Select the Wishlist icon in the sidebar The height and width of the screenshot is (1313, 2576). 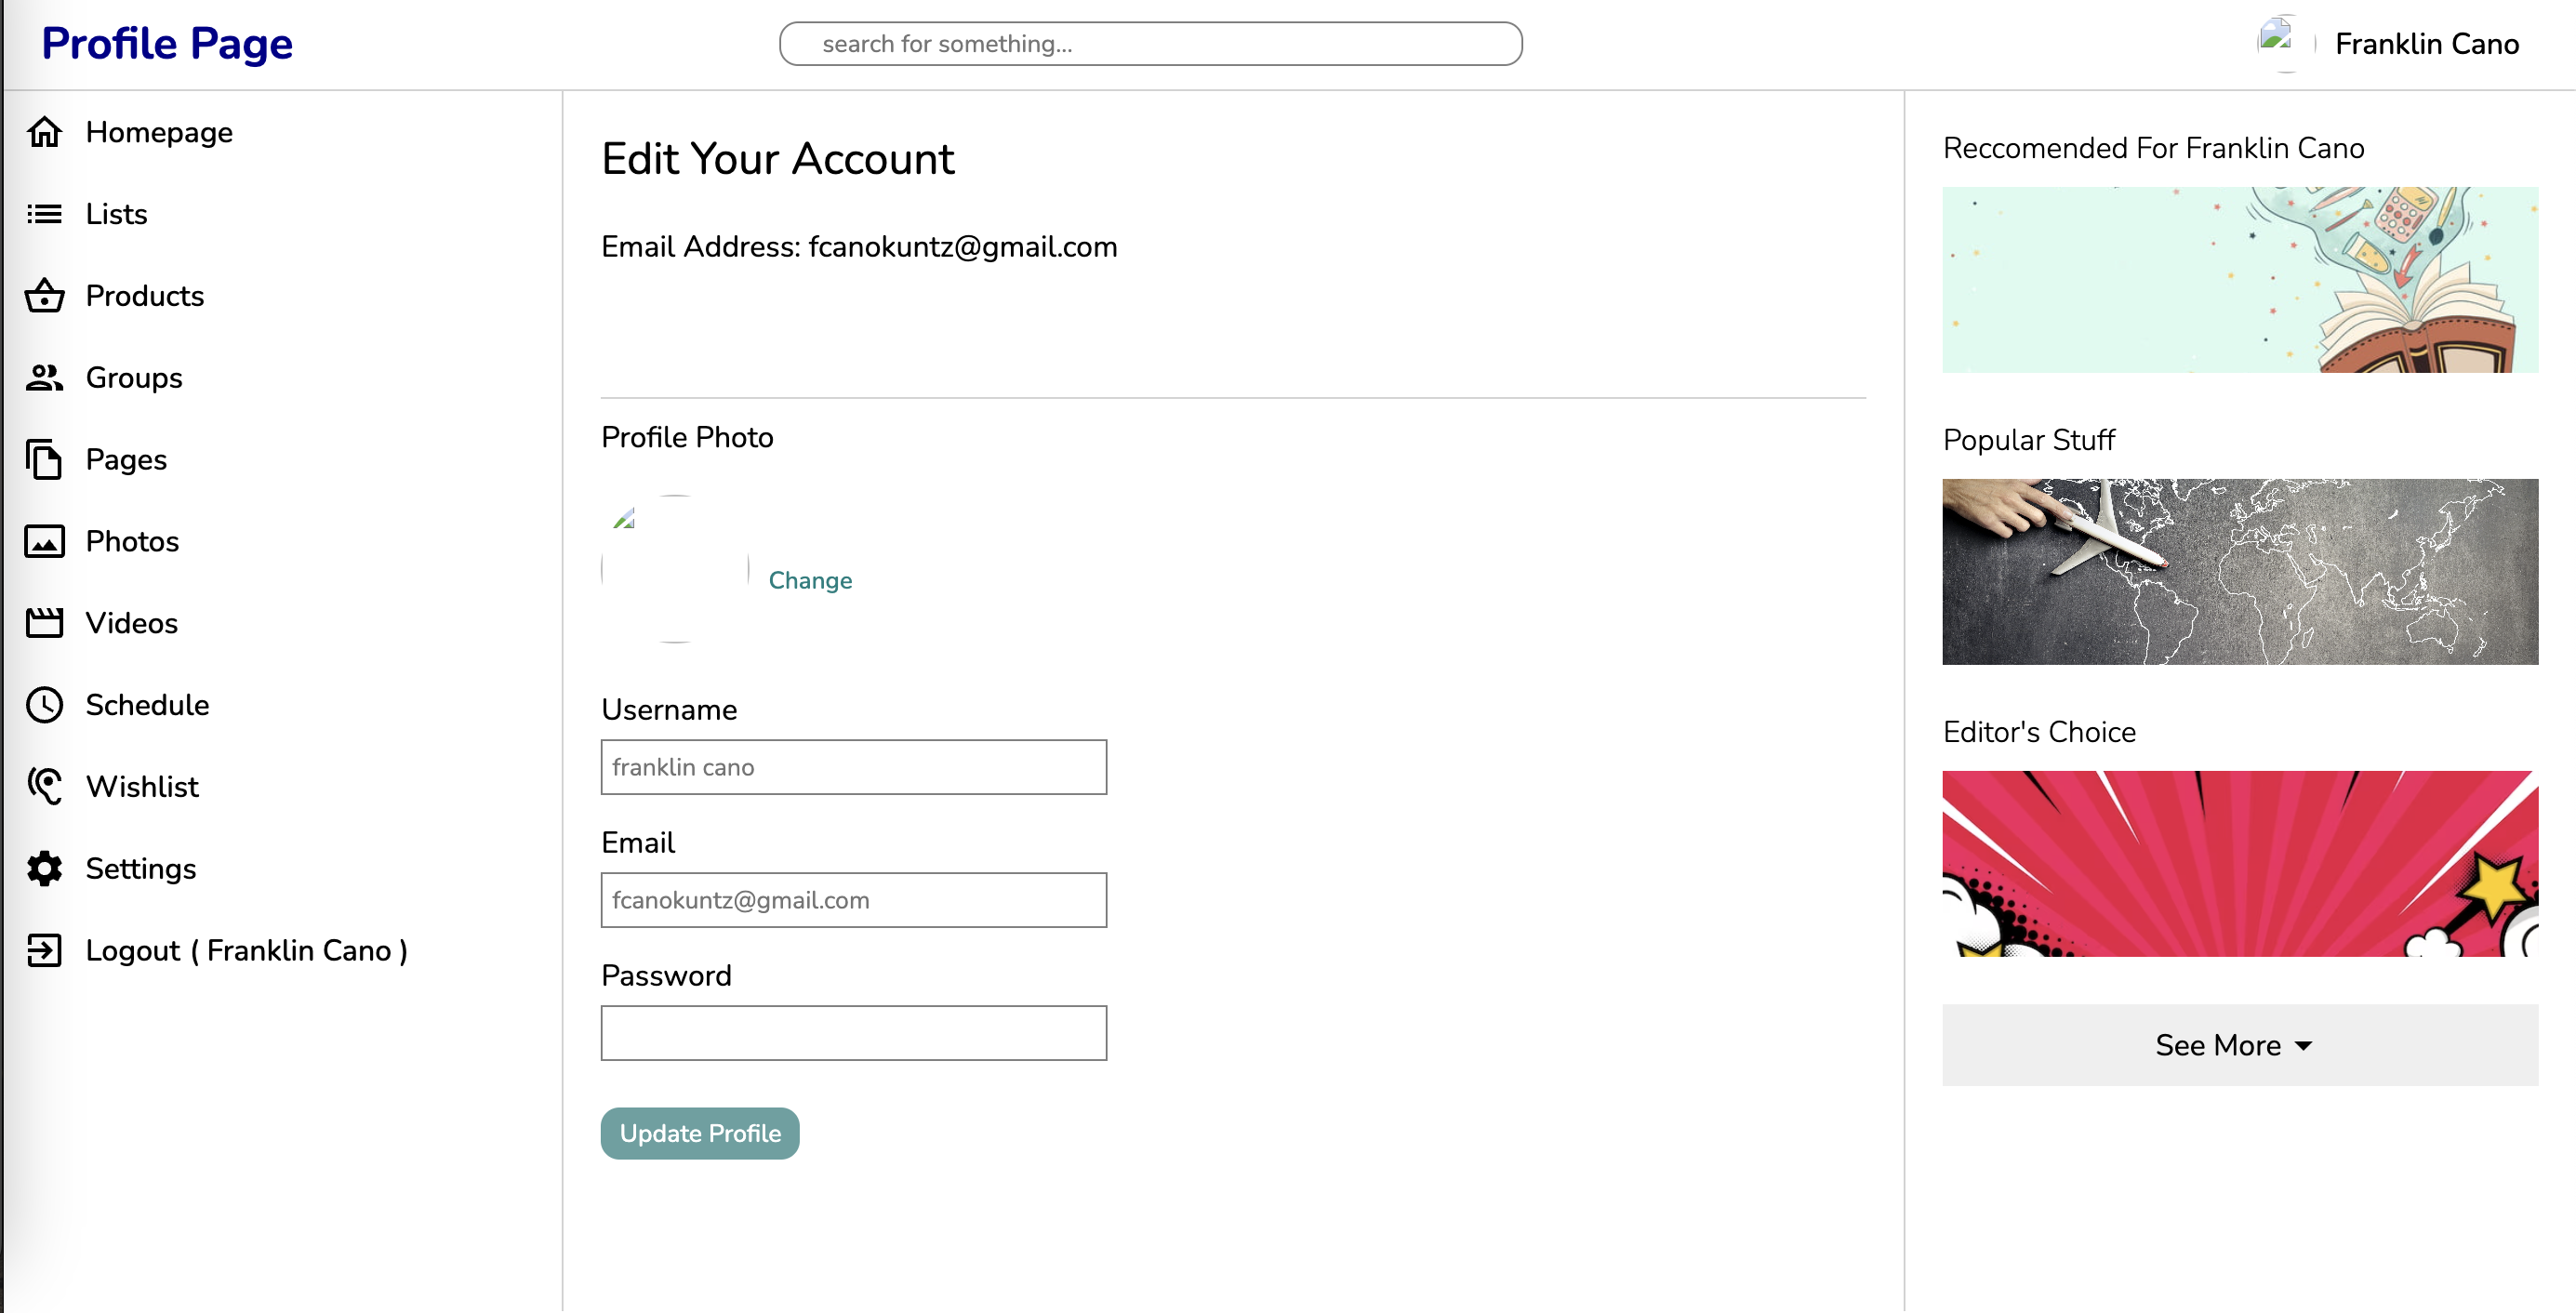45,786
